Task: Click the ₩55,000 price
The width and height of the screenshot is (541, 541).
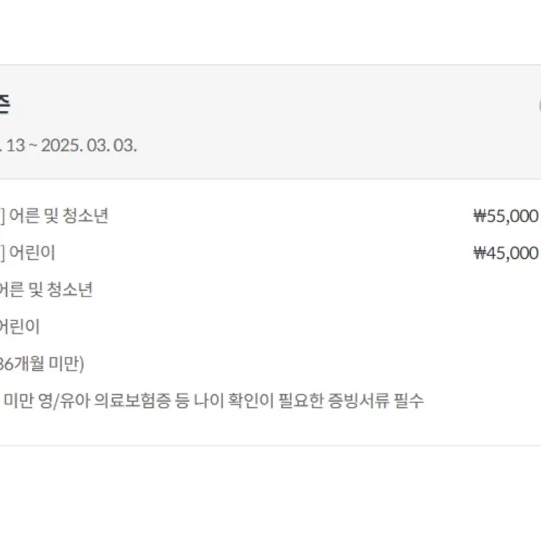Action: pos(506,216)
